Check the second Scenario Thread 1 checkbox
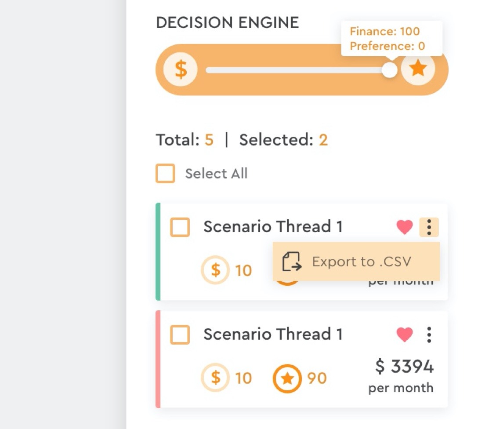The image size is (478, 429). click(x=179, y=334)
